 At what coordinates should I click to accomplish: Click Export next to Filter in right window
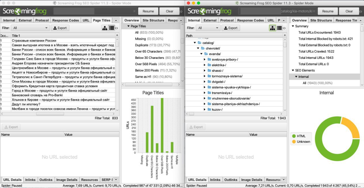click(x=231, y=28)
